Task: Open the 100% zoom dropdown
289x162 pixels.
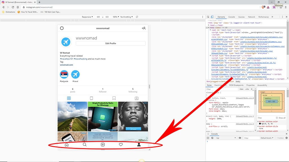Action: click(x=116, y=17)
